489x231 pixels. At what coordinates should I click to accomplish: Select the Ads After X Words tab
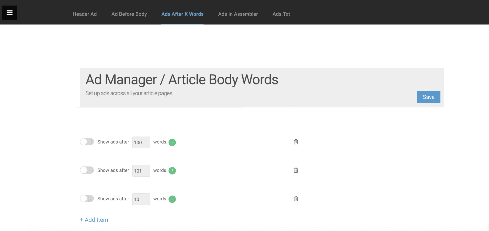pyautogui.click(x=182, y=14)
